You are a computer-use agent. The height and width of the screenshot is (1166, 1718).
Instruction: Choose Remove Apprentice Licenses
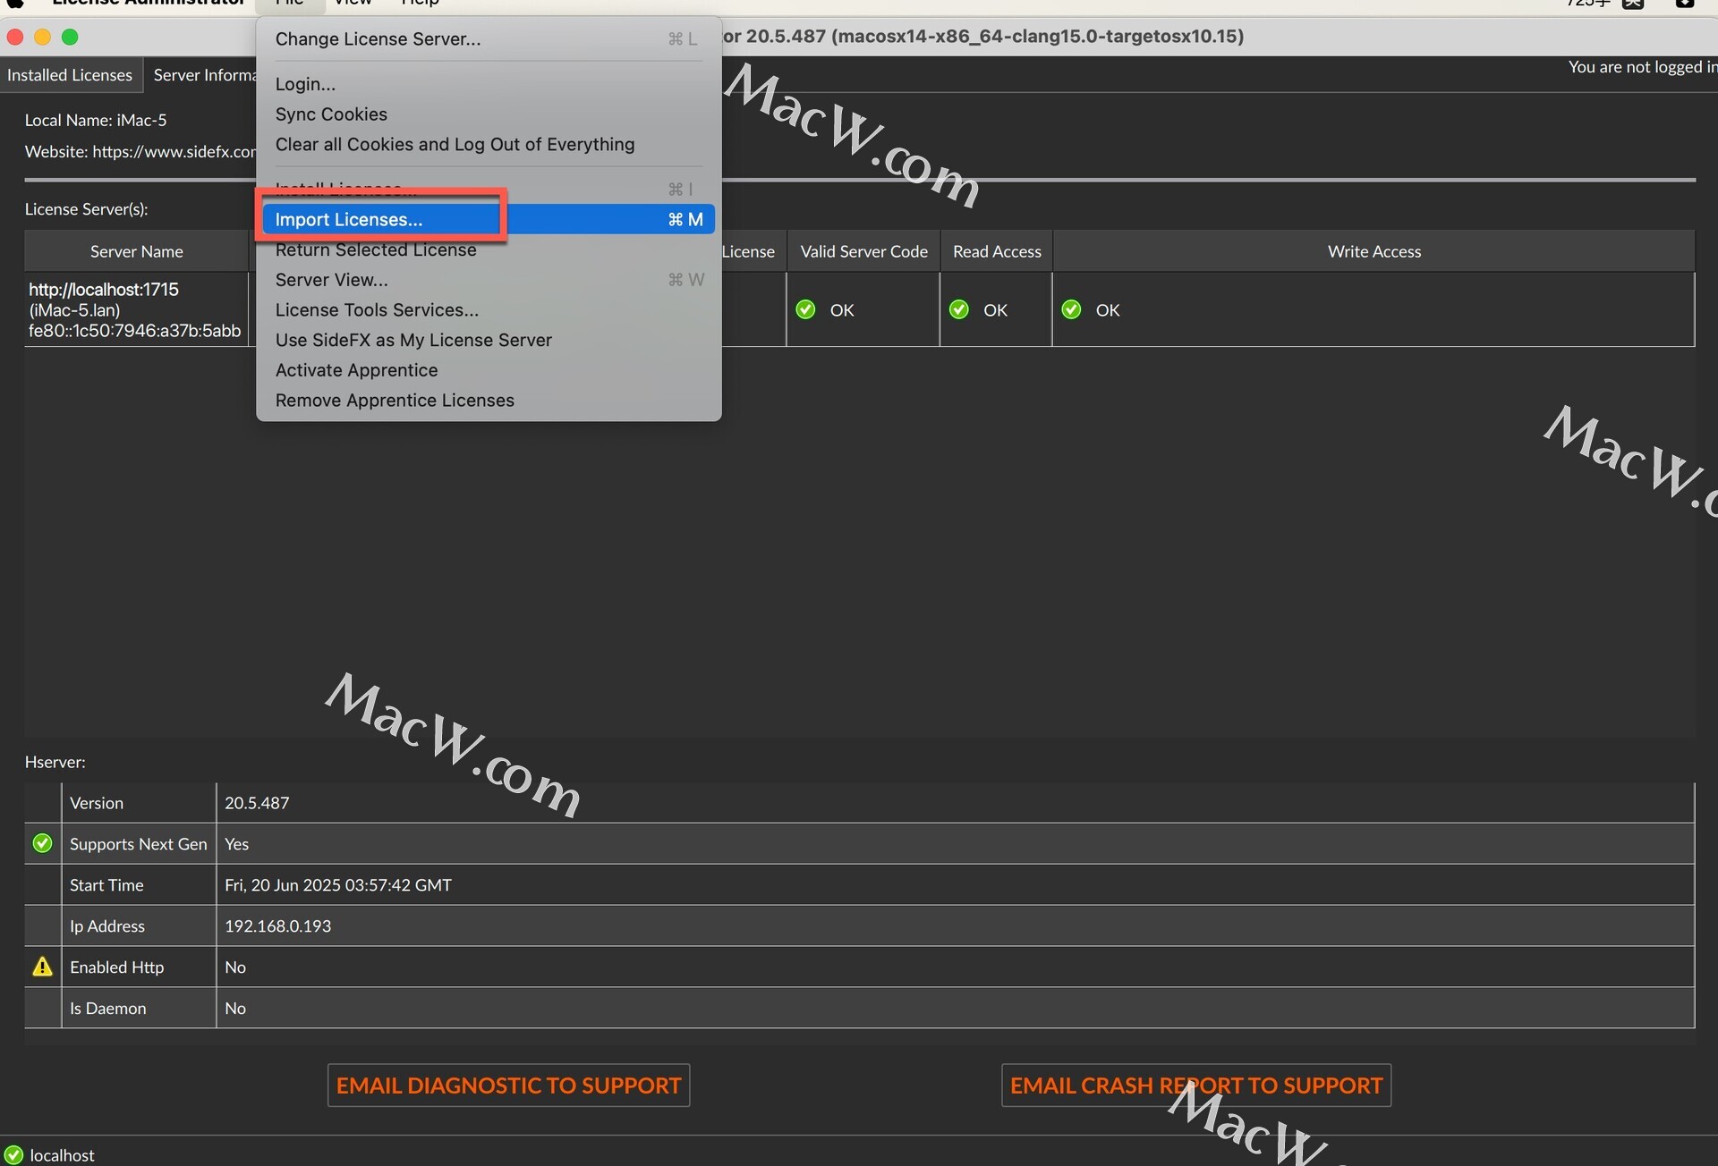395,401
